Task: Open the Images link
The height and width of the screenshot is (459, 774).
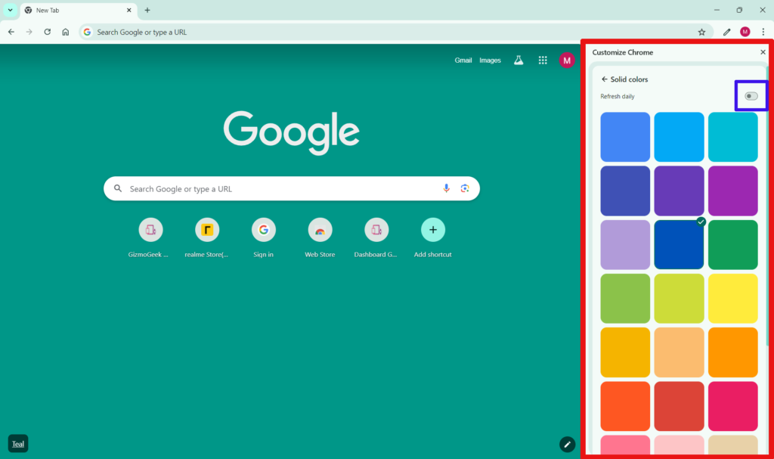Action: point(490,60)
